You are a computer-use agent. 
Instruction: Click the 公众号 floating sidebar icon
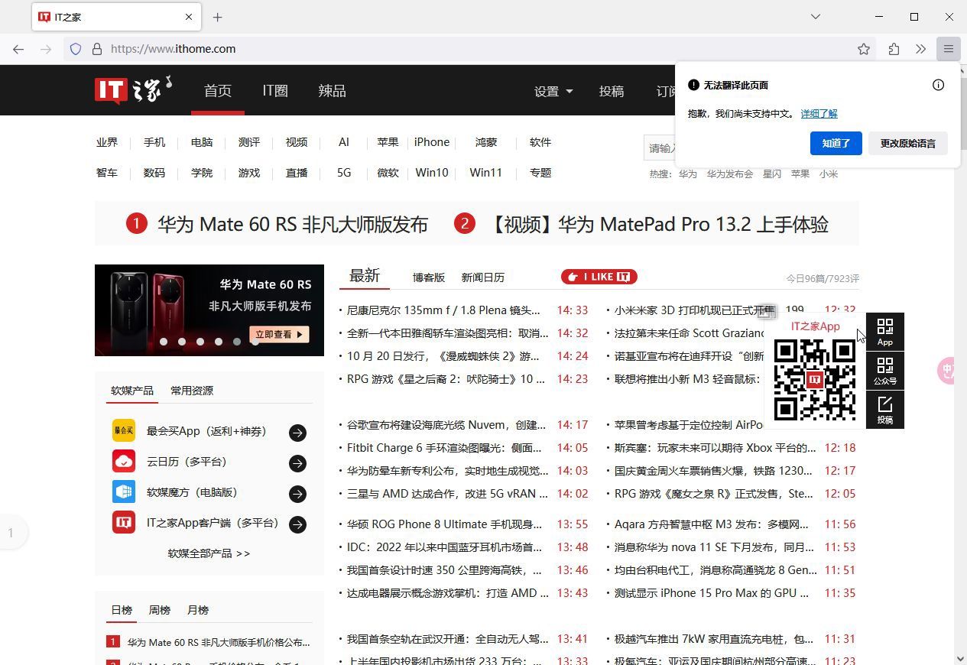(x=885, y=371)
